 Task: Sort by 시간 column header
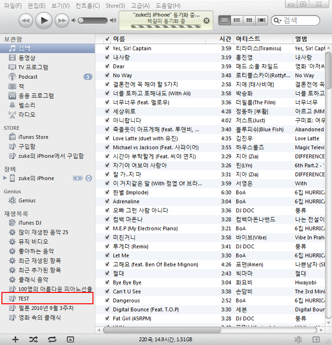tap(220, 39)
